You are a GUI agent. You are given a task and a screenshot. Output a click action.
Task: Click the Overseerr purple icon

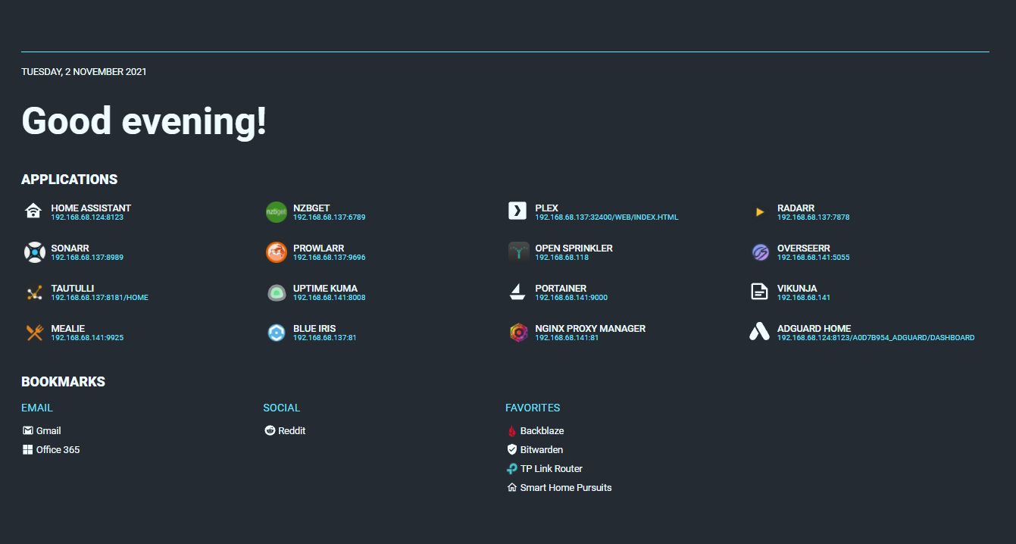pyautogui.click(x=760, y=252)
